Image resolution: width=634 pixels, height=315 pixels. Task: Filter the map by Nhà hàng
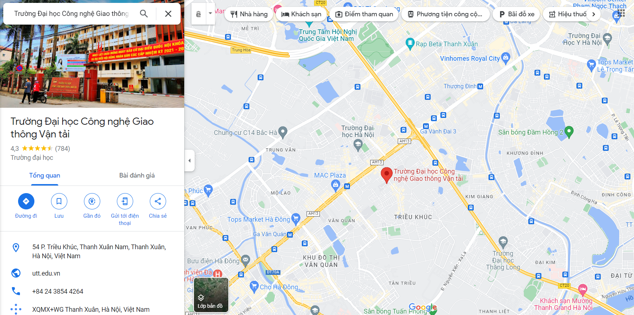(x=249, y=14)
